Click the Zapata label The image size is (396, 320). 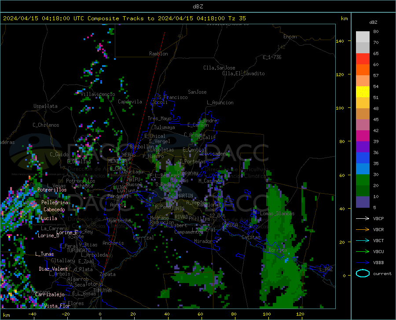[x=108, y=274]
